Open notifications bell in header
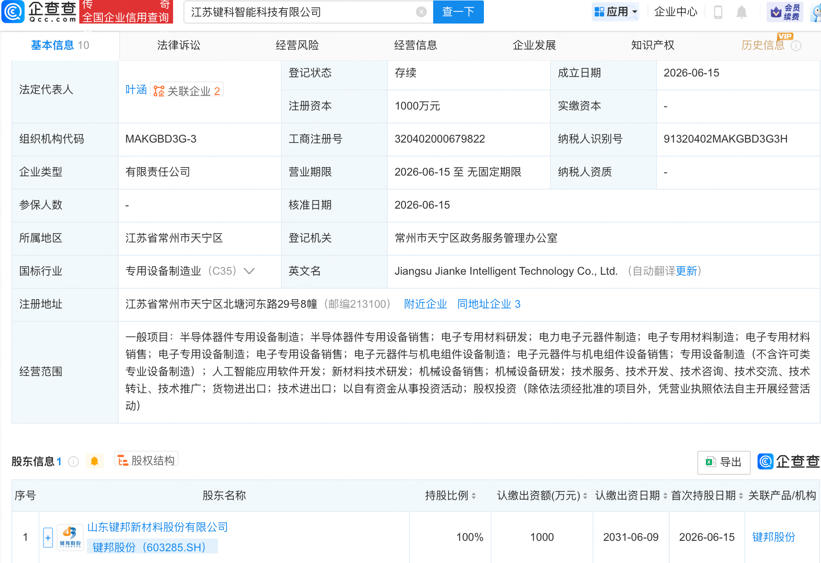821x563 pixels. (x=741, y=12)
